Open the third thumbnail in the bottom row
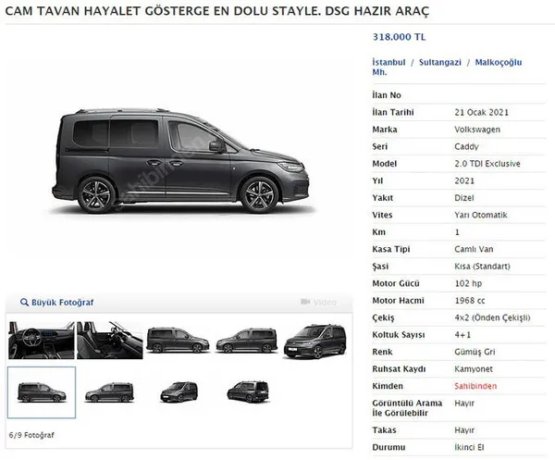 (178, 392)
